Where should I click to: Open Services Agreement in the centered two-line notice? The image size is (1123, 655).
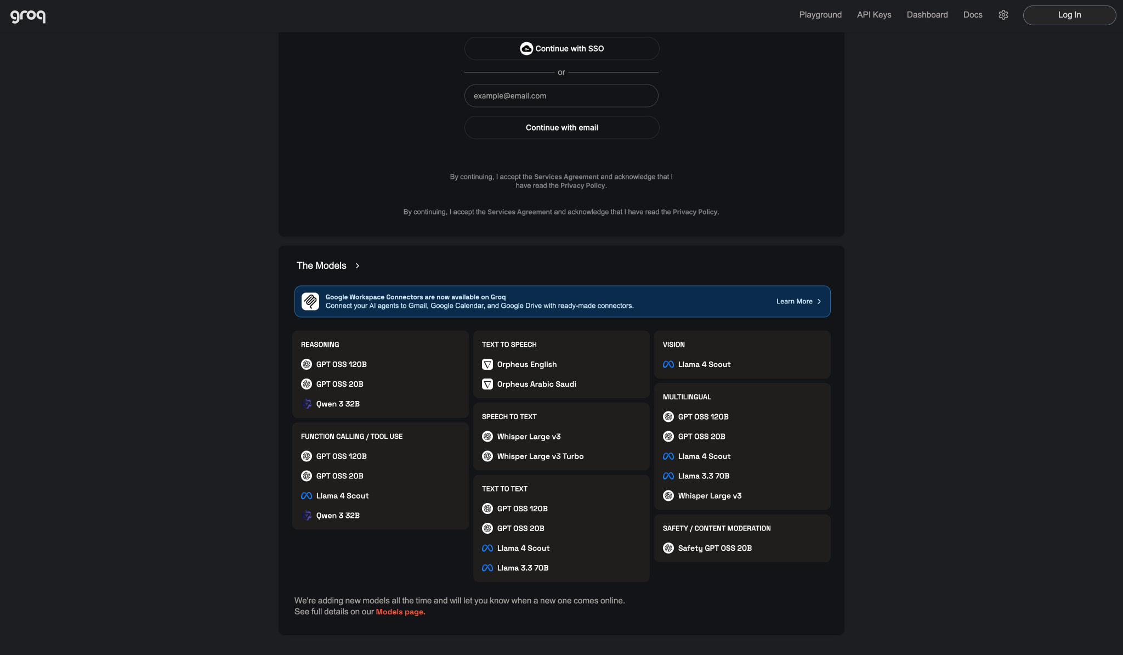coord(566,177)
